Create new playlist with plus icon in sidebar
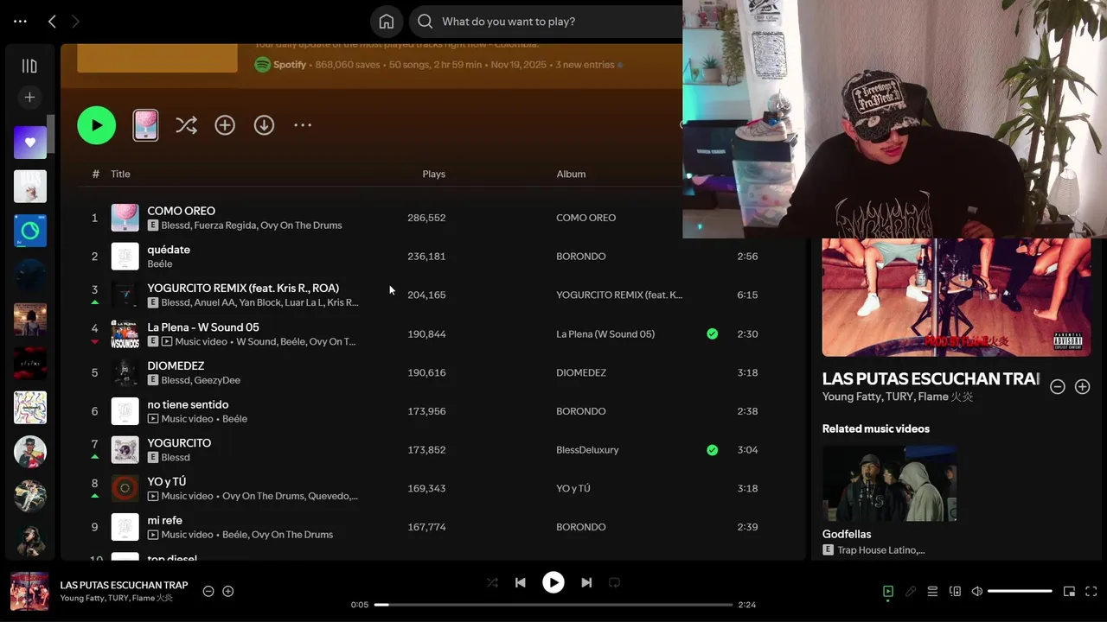This screenshot has height=622, width=1107. click(x=29, y=98)
